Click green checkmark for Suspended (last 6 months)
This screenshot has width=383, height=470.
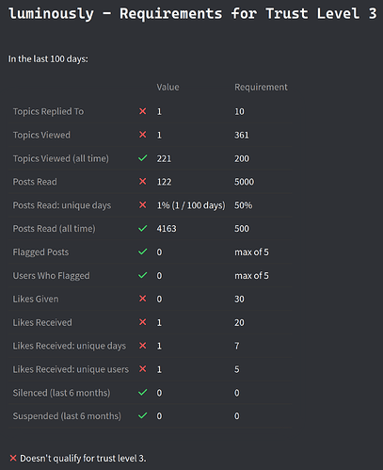(x=143, y=415)
